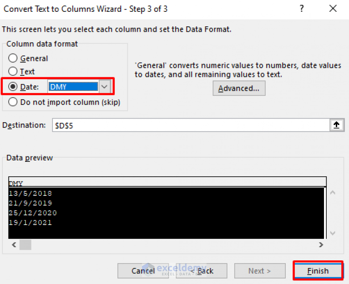Click the preview horizontal scroll right arrow

[321, 244]
